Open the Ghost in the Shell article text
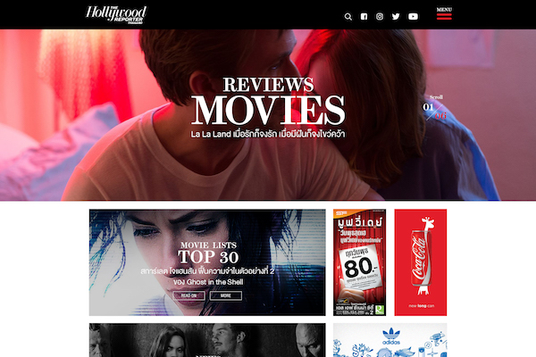This screenshot has height=357, width=536. (207, 277)
